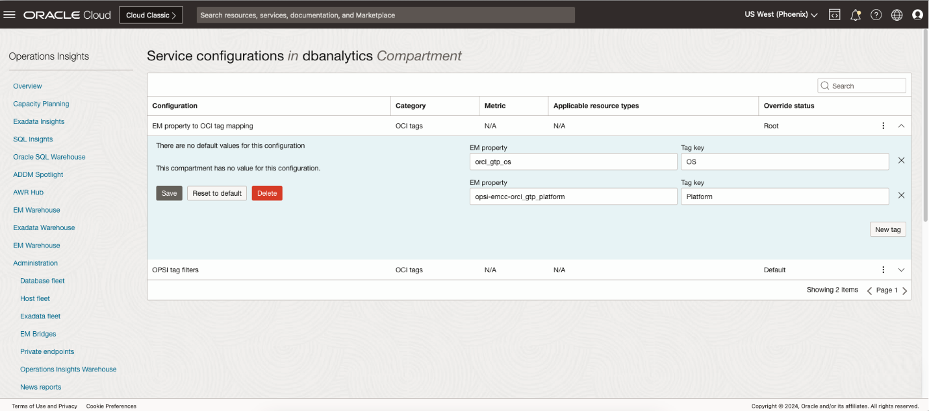Open Exadata fleet
The height and width of the screenshot is (411, 929).
[40, 316]
